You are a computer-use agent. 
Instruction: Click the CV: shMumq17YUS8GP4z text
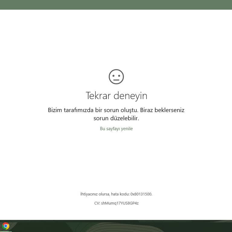coord(116,203)
